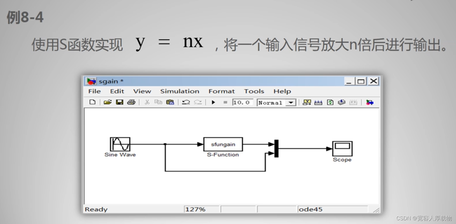The height and width of the screenshot is (224, 456).
Task: Print the model with the printer icon
Action: pos(131,102)
